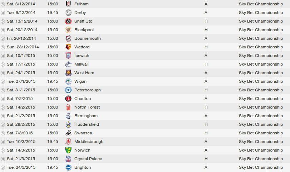Click the Fulham club crest icon

pyautogui.click(x=68, y=4)
